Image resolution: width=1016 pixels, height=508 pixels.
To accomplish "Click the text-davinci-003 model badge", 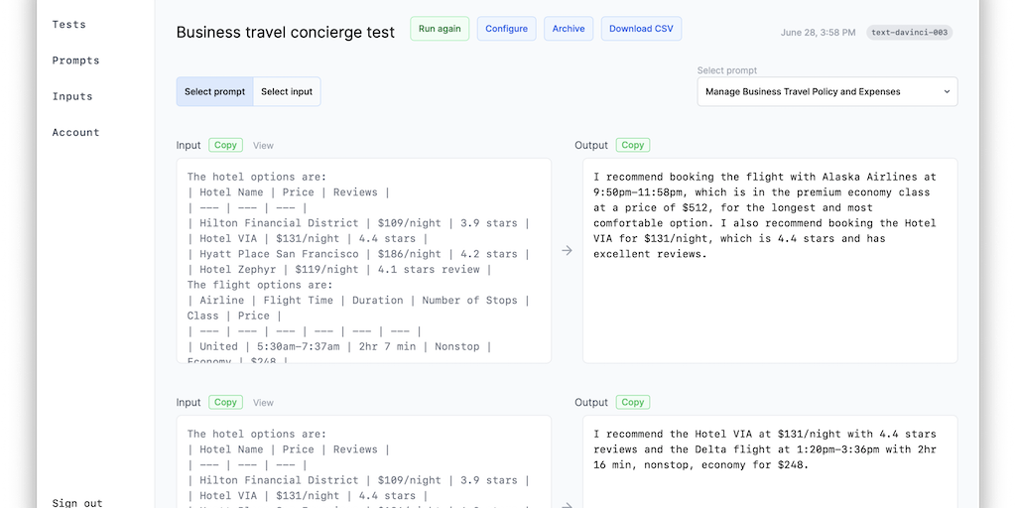I will 909,33.
